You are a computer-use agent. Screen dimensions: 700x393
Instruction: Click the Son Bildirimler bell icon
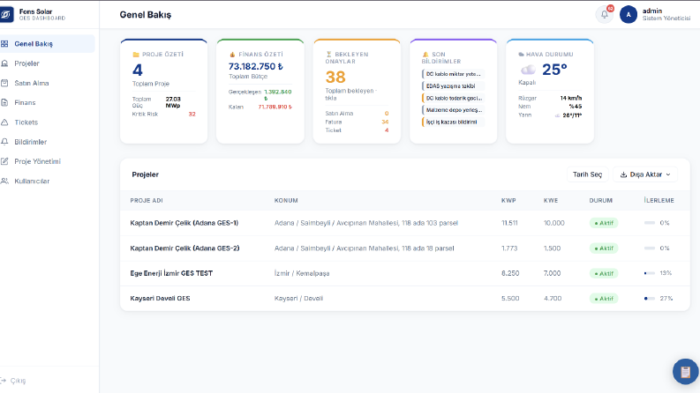pyautogui.click(x=425, y=55)
